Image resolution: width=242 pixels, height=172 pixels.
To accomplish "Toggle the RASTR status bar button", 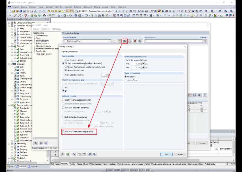I will pos(117,170).
